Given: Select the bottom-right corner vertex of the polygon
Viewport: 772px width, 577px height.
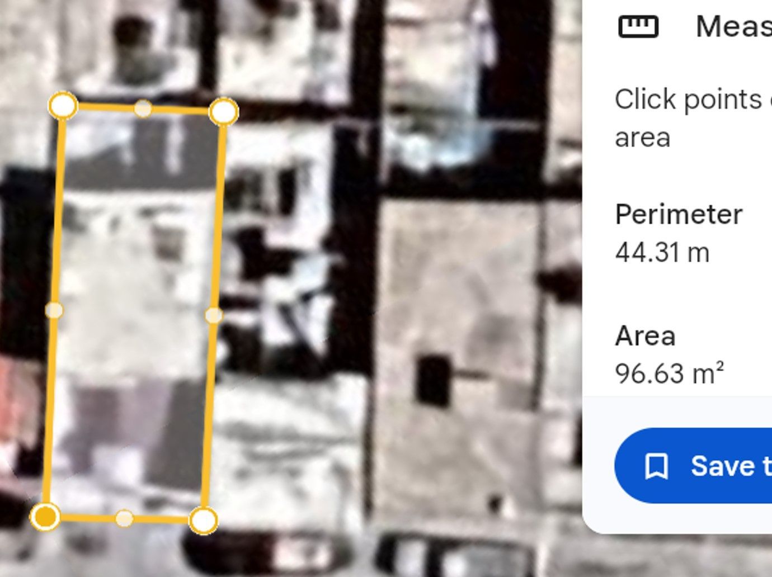Looking at the screenshot, I should coord(203,521).
